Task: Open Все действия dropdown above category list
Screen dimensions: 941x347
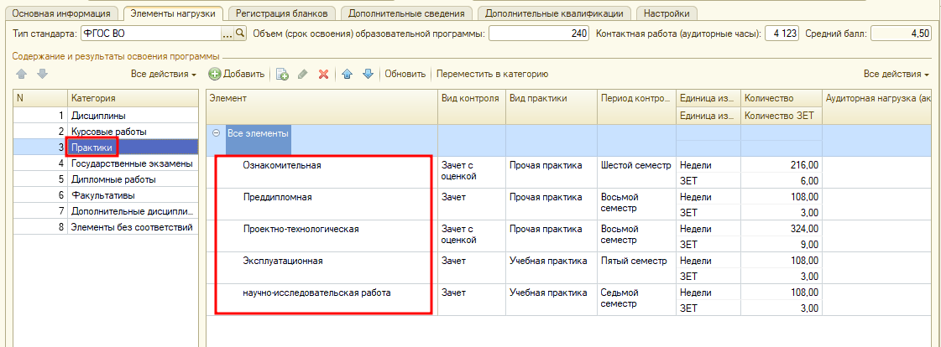Action: pyautogui.click(x=164, y=74)
